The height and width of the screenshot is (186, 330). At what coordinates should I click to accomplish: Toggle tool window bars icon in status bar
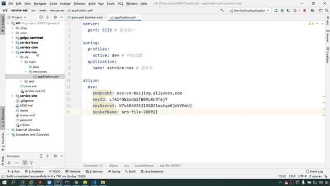pyautogui.click(x=3, y=176)
